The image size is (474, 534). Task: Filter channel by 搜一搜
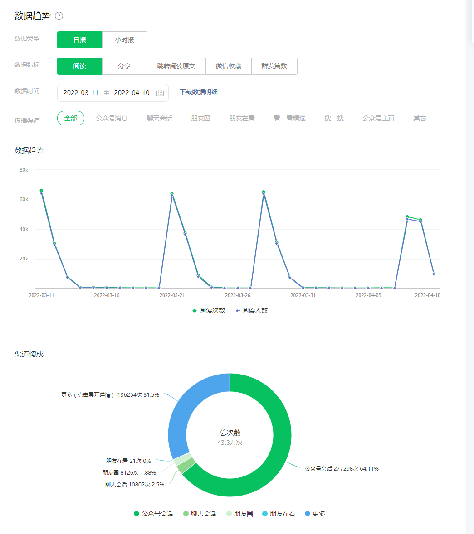pyautogui.click(x=334, y=118)
